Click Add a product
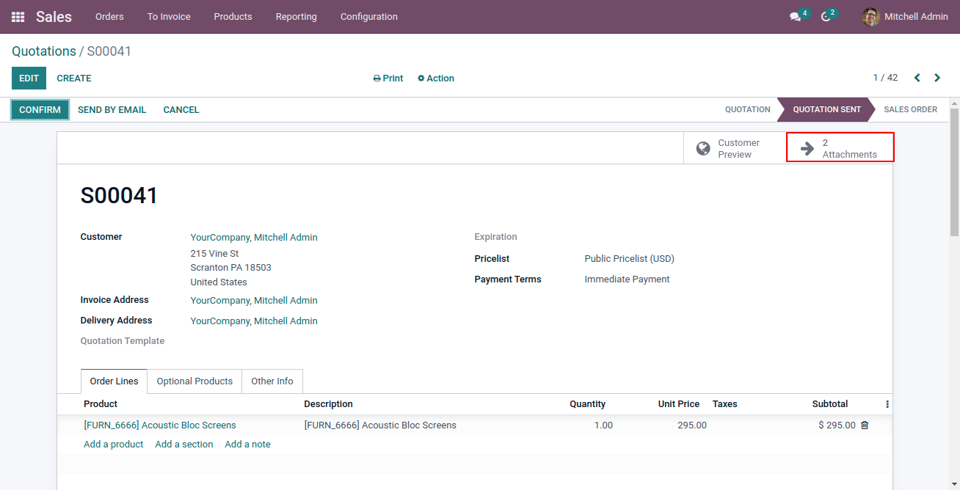Screen dimensions: 960x490 click(x=114, y=445)
